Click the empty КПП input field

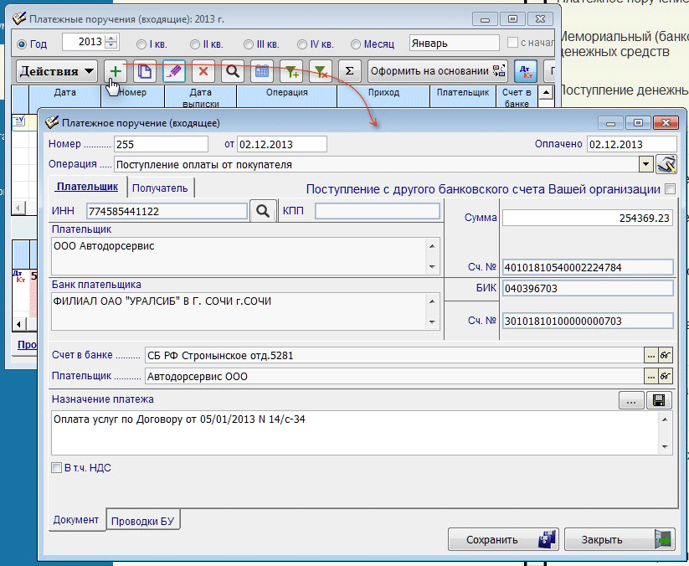(378, 211)
